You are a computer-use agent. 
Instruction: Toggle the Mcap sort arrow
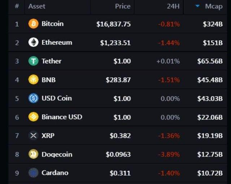(197, 6)
